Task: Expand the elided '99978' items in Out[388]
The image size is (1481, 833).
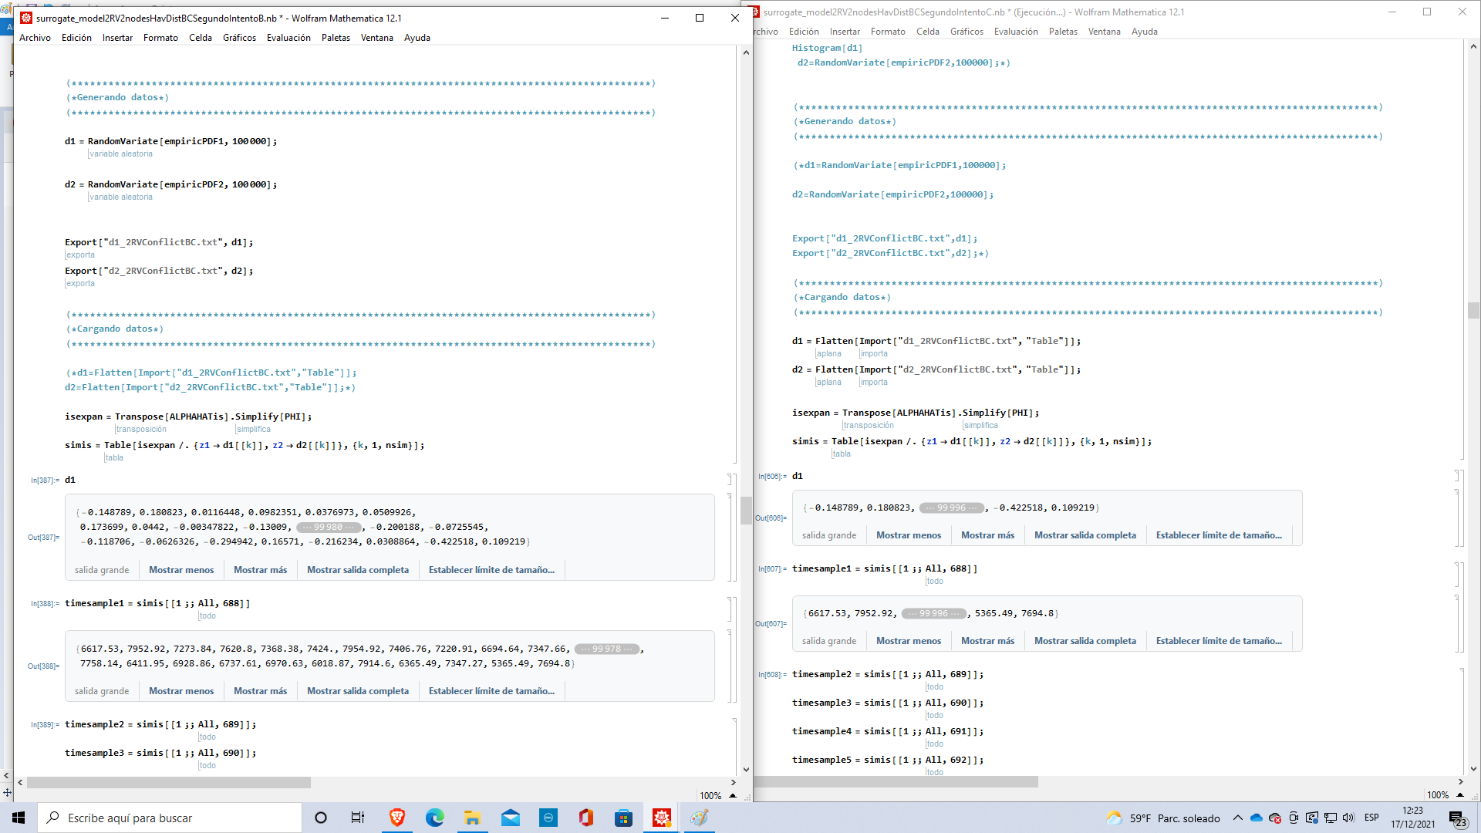Action: pyautogui.click(x=608, y=649)
